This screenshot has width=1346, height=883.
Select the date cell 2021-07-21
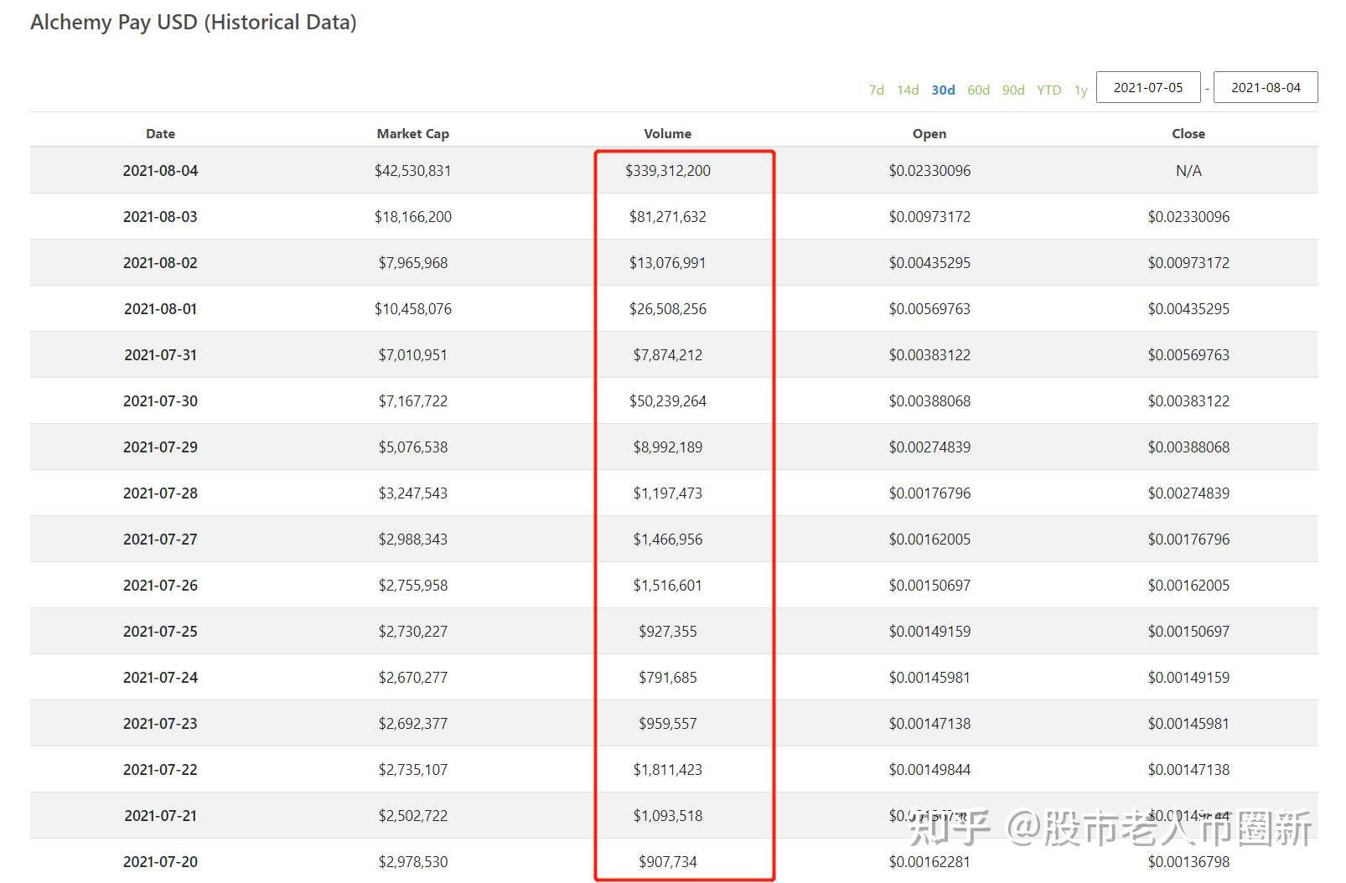[160, 816]
